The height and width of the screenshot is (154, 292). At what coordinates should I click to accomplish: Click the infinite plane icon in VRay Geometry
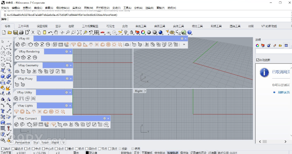17,71
